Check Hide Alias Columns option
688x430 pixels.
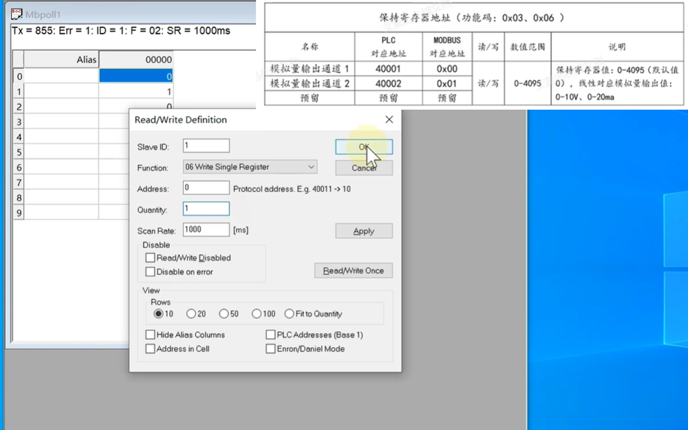tap(150, 335)
